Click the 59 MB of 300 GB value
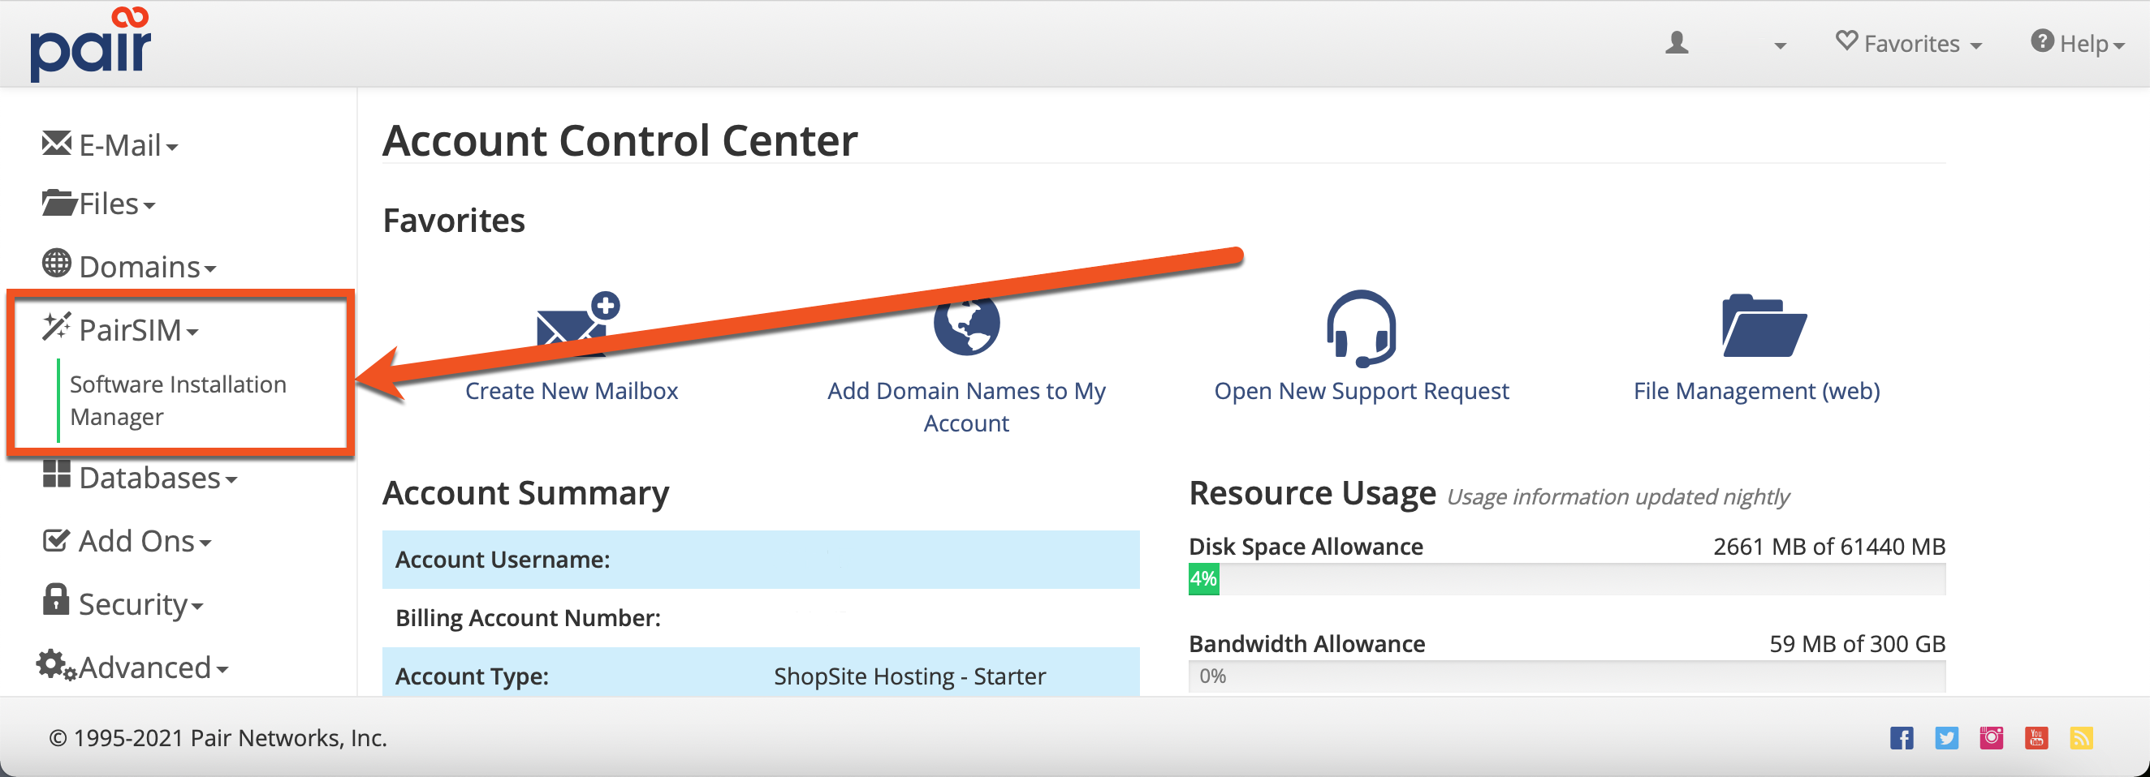The width and height of the screenshot is (2150, 777). [1857, 644]
